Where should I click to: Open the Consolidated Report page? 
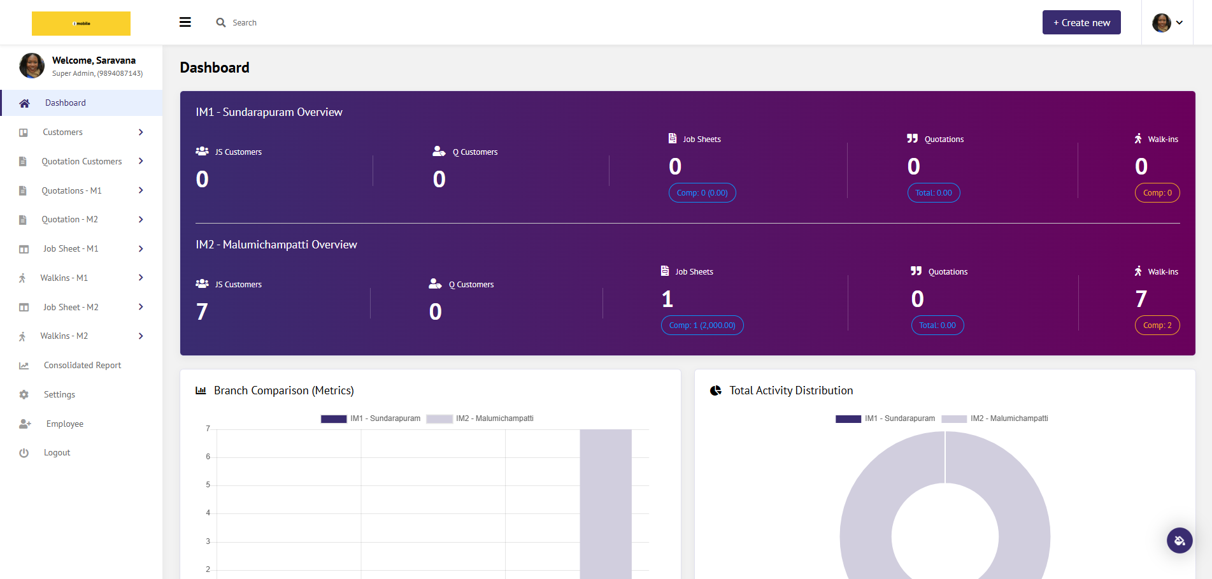(x=82, y=365)
